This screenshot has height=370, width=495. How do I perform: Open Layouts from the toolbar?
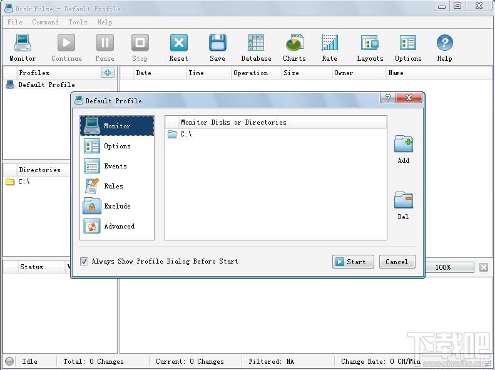pyautogui.click(x=370, y=43)
